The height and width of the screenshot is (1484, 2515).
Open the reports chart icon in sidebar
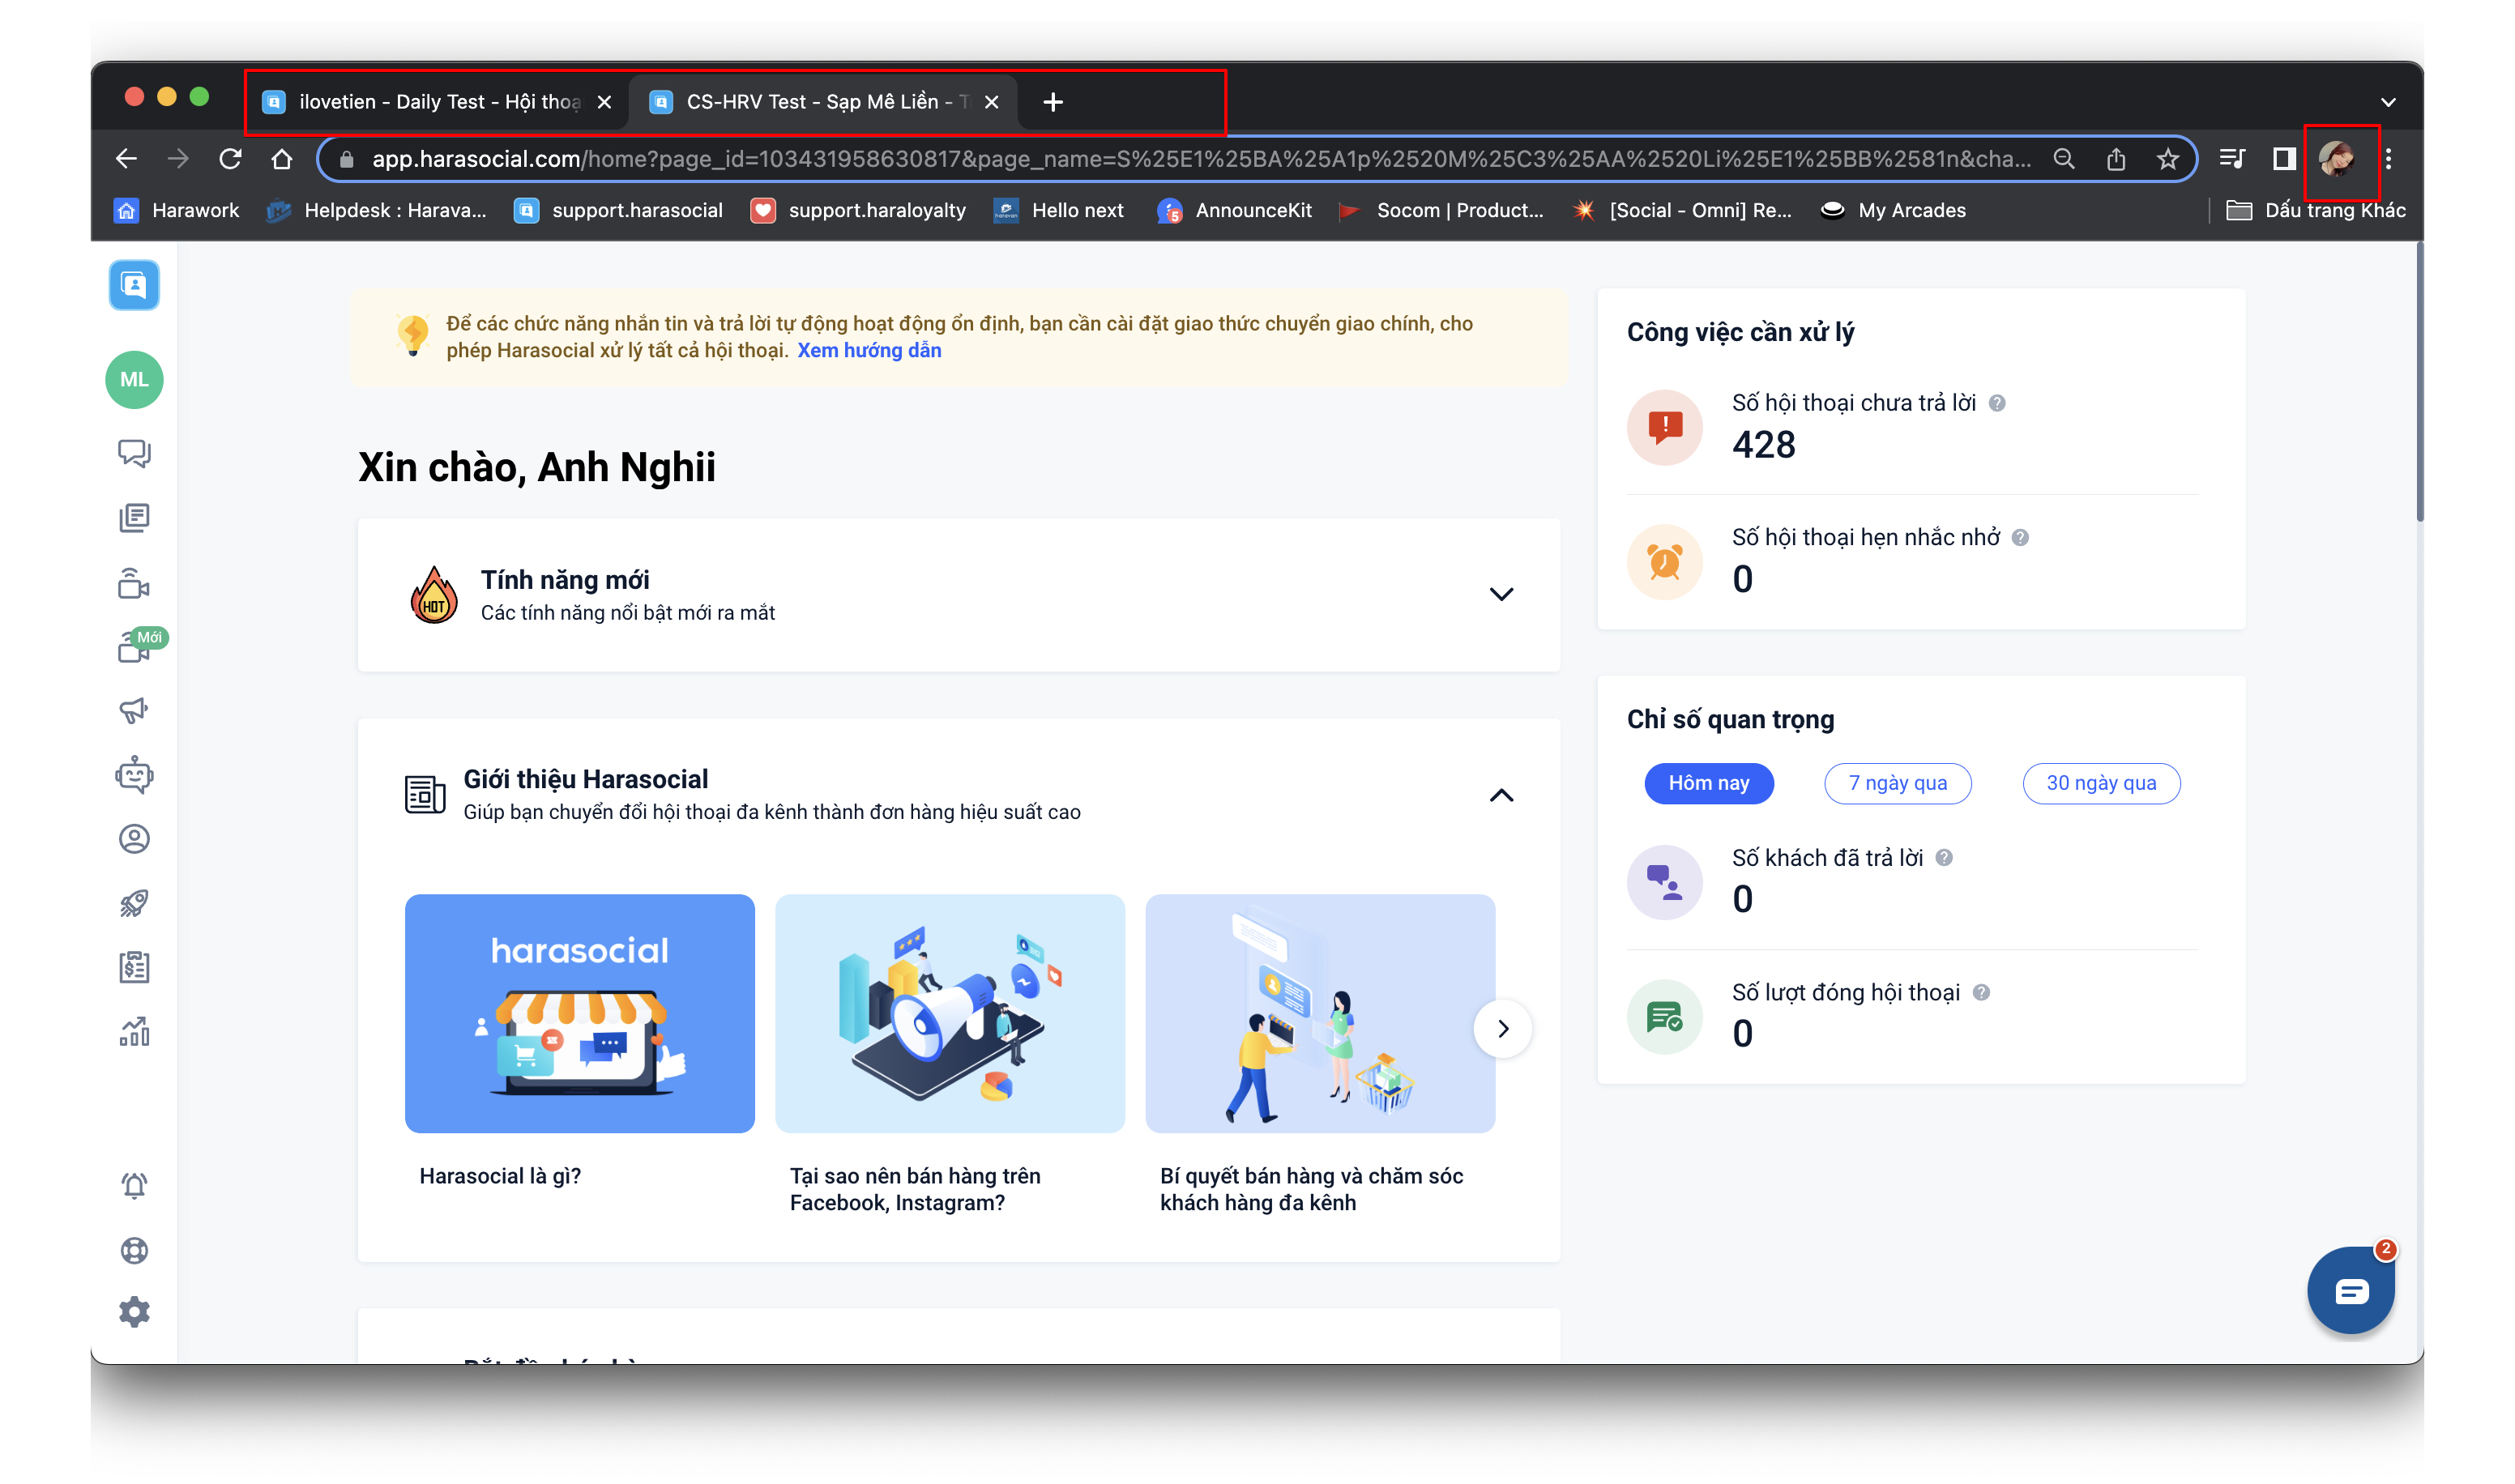tap(134, 1031)
